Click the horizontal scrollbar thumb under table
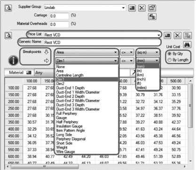 tap(45, 167)
